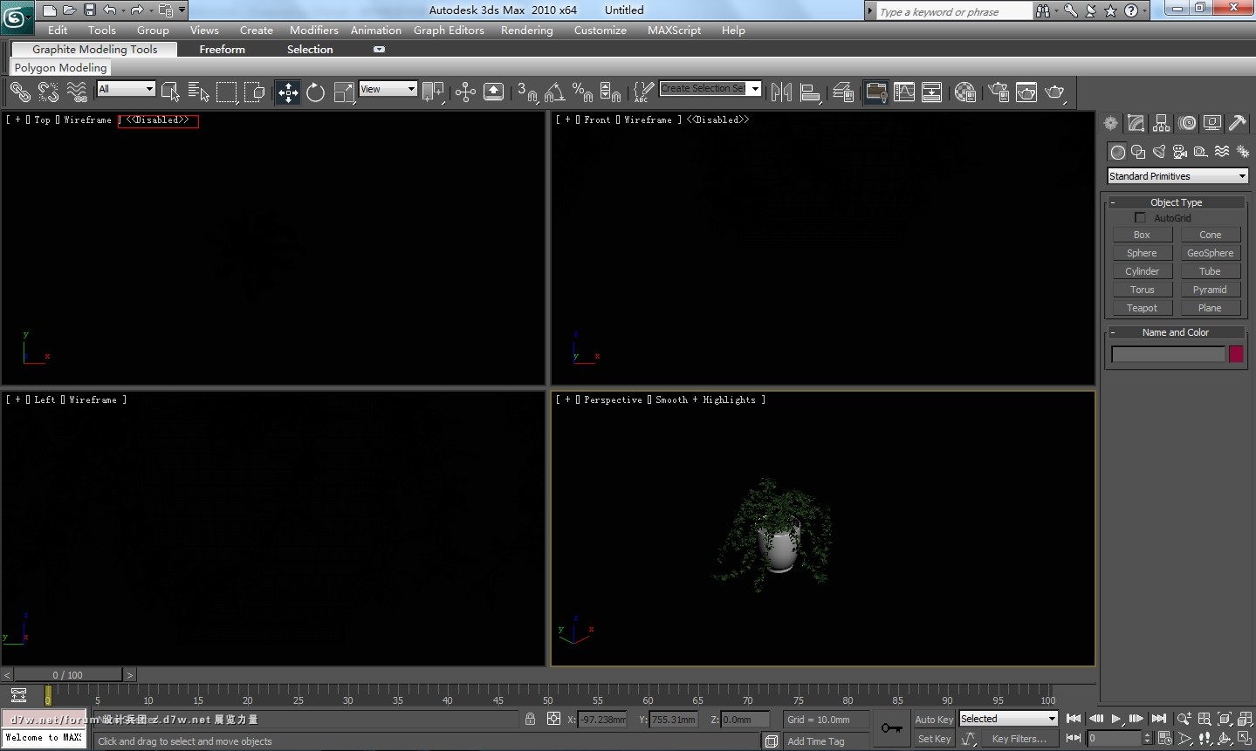Open Edit Named Selection Sets icon
The height and width of the screenshot is (751, 1256).
643,92
